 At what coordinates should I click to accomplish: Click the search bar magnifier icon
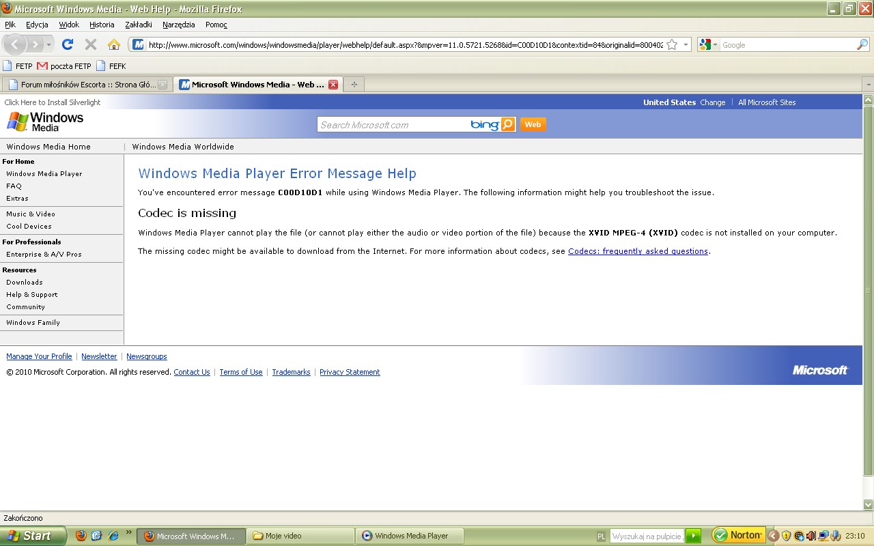[x=862, y=44]
